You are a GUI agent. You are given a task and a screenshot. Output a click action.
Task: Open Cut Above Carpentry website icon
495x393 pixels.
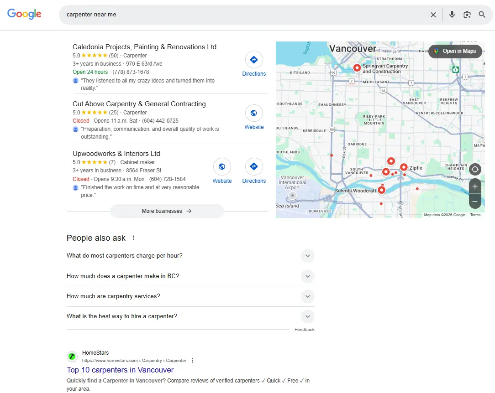click(254, 114)
